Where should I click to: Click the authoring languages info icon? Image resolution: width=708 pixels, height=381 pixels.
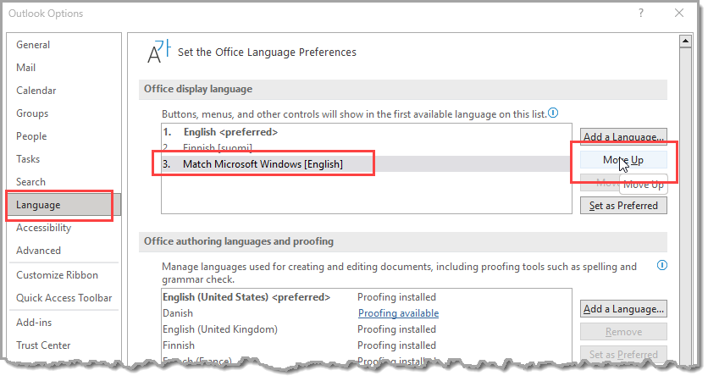662,265
